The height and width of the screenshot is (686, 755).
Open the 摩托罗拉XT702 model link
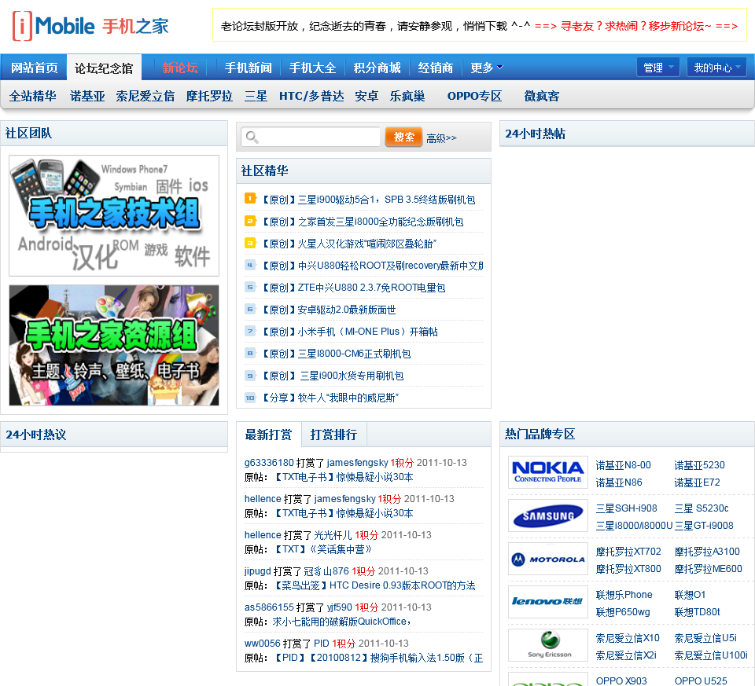pos(628,552)
